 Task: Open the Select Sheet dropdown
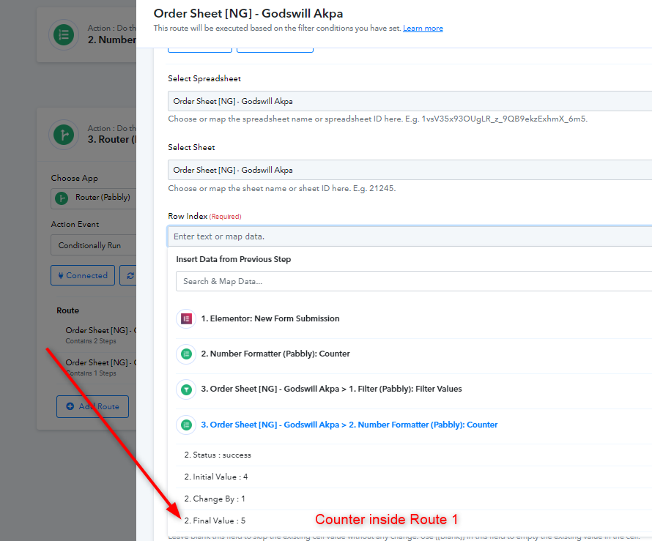[x=410, y=170]
